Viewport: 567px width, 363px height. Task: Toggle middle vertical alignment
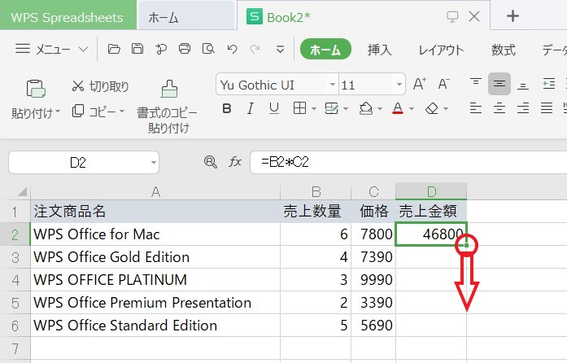(499, 84)
